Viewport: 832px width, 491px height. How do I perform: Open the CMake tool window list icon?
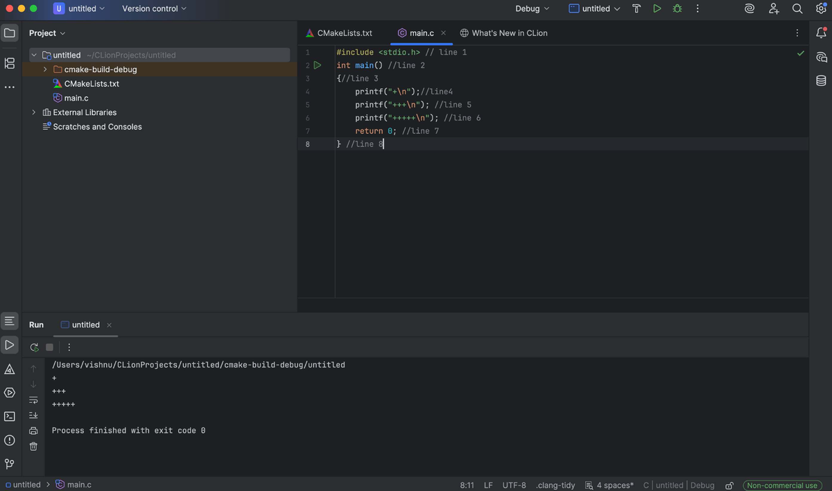(x=10, y=321)
